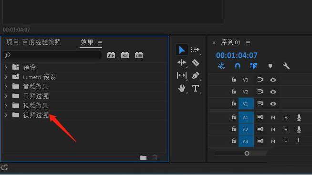The width and height of the screenshot is (312, 175).
Task: Open the 效果 panel menu
Action: (x=100, y=42)
